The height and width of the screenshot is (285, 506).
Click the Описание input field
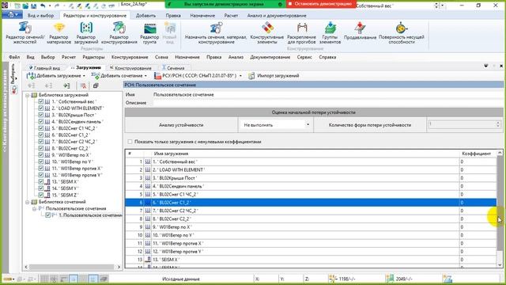(327, 103)
